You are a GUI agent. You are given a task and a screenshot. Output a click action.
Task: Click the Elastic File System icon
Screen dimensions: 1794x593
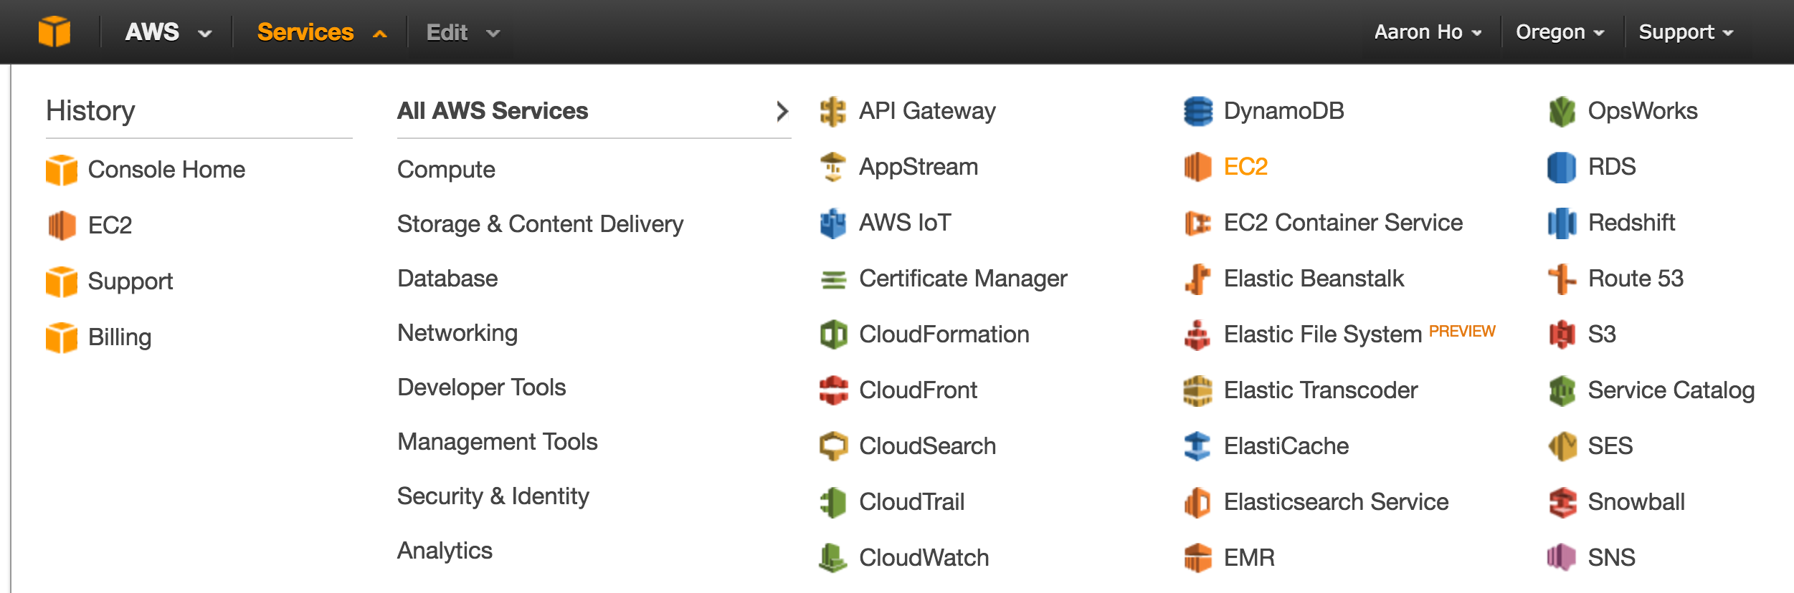1197,334
